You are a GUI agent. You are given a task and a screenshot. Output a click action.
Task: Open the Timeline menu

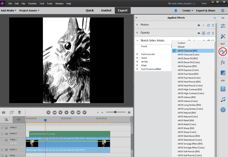coord(32,4)
